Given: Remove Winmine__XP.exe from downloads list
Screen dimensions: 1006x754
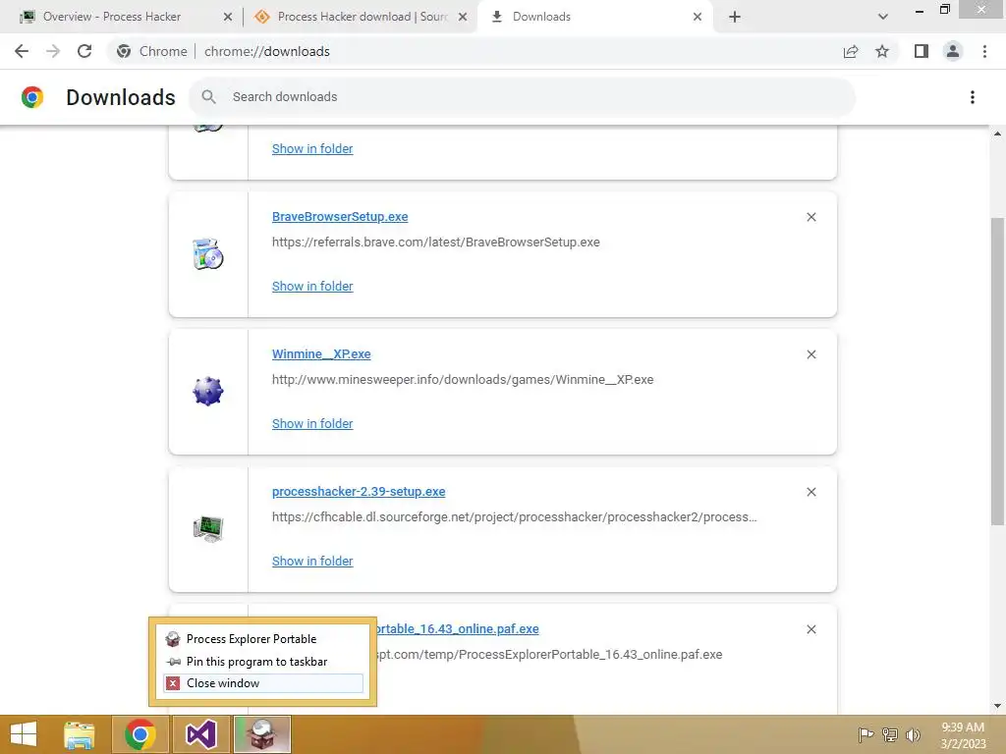Looking at the screenshot, I should (811, 354).
